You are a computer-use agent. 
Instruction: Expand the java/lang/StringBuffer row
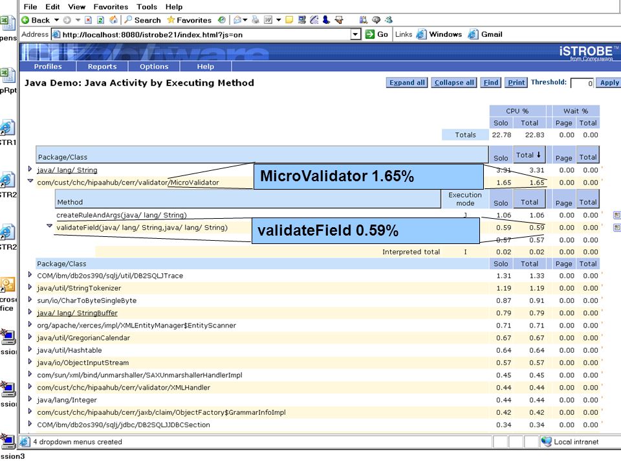[x=30, y=312]
